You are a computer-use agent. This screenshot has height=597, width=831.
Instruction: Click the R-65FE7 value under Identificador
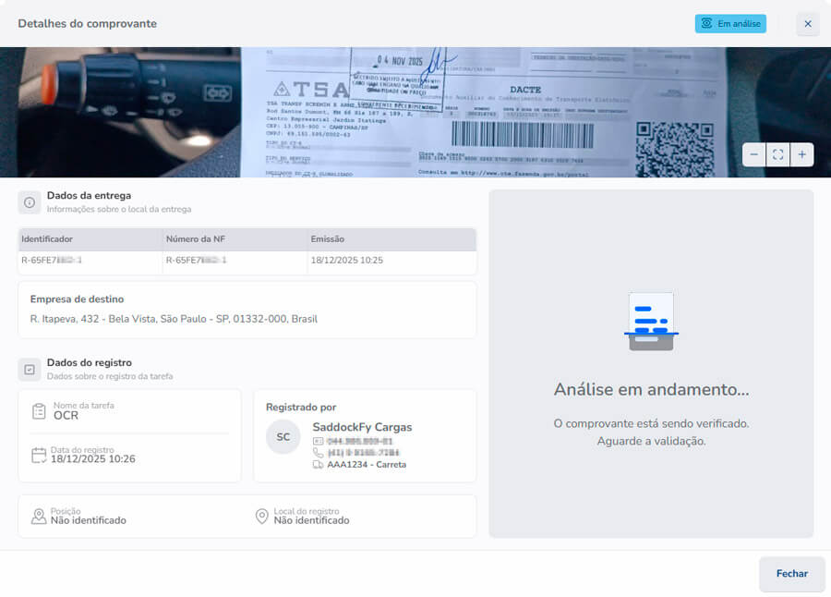click(x=52, y=260)
